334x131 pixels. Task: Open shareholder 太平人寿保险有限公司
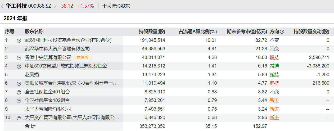(x=48, y=109)
